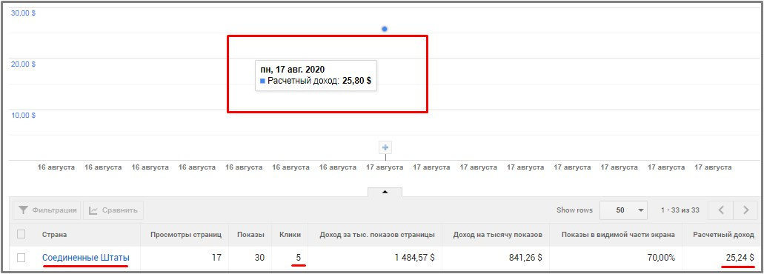
Task: Sort by the Клики column header
Action: (x=290, y=235)
